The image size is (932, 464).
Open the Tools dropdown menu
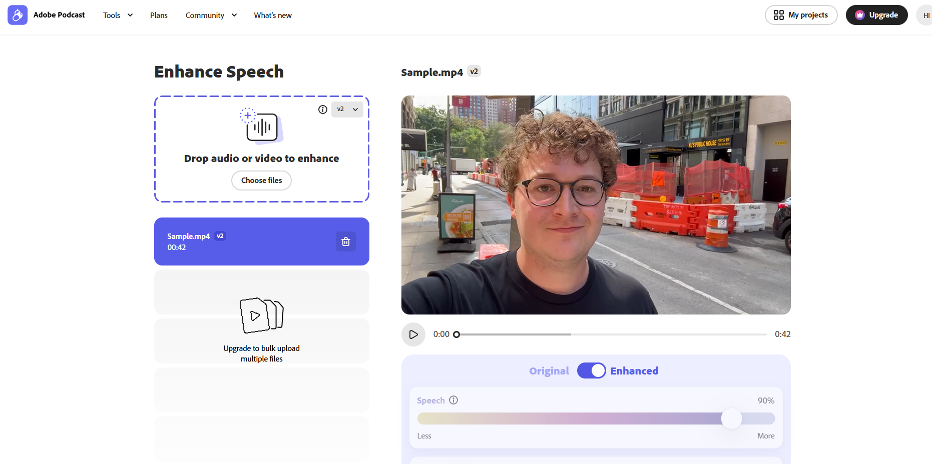[x=118, y=15]
